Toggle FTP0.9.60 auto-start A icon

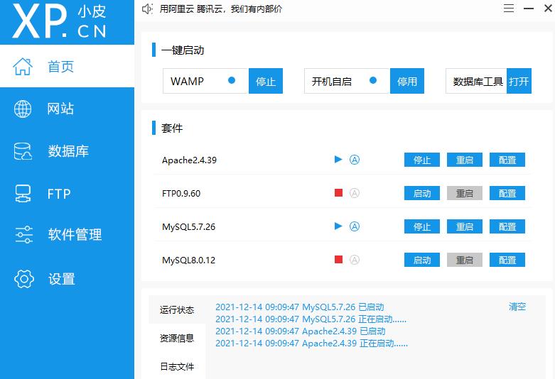(355, 192)
